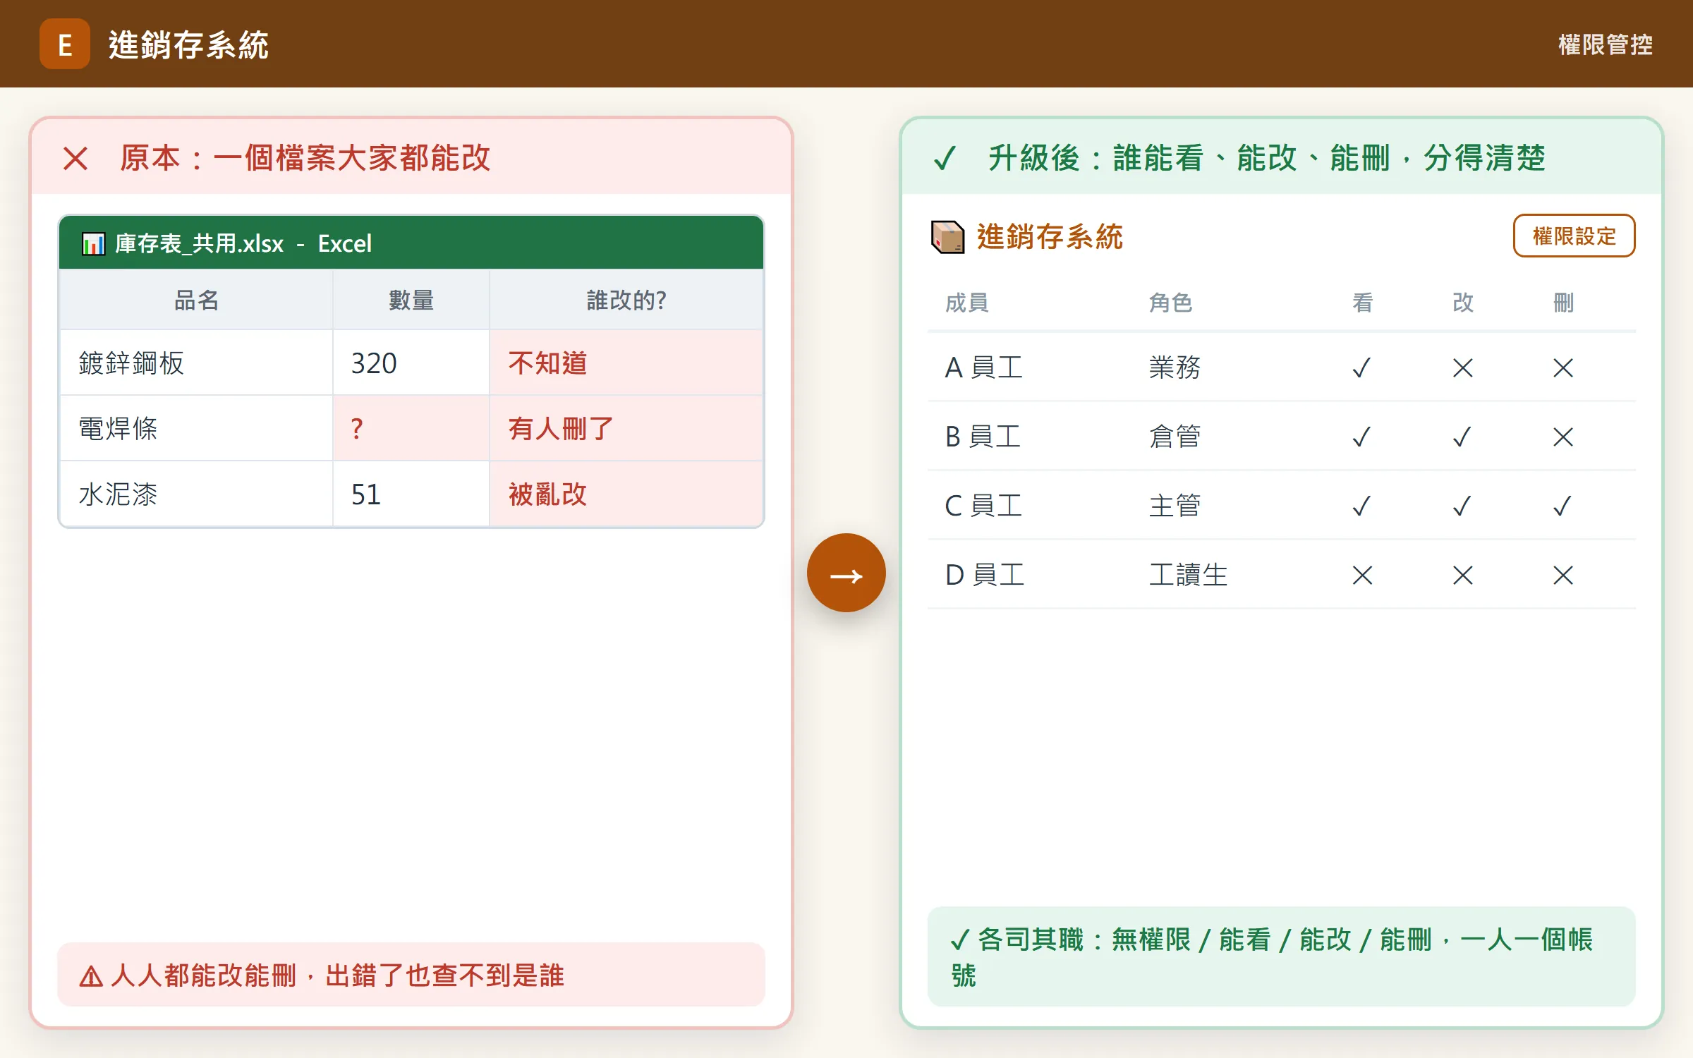
Task: Select the 水泥漆 cell
Action: (x=196, y=494)
